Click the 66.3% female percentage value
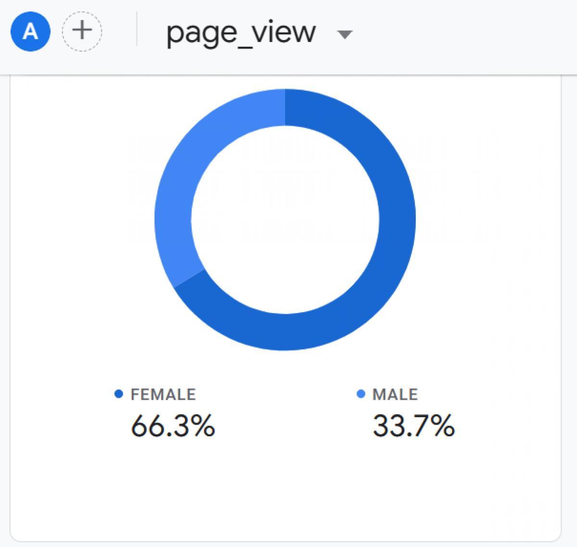Image resolution: width=577 pixels, height=547 pixels. point(173,426)
